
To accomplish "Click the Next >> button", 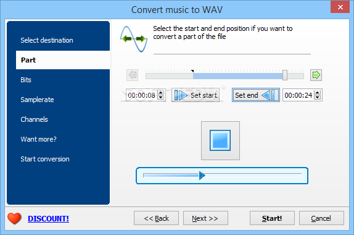I will [x=205, y=218].
